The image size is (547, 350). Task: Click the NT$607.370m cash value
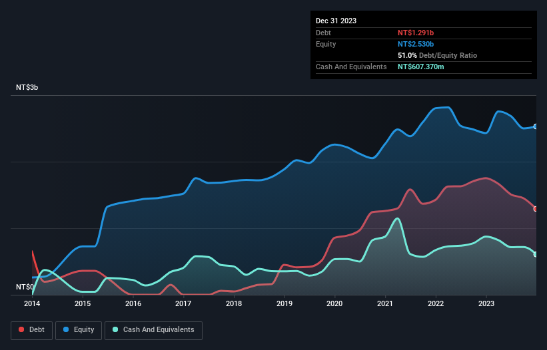(420, 67)
